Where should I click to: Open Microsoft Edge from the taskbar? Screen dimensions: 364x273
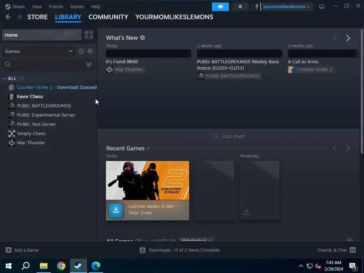click(96, 266)
